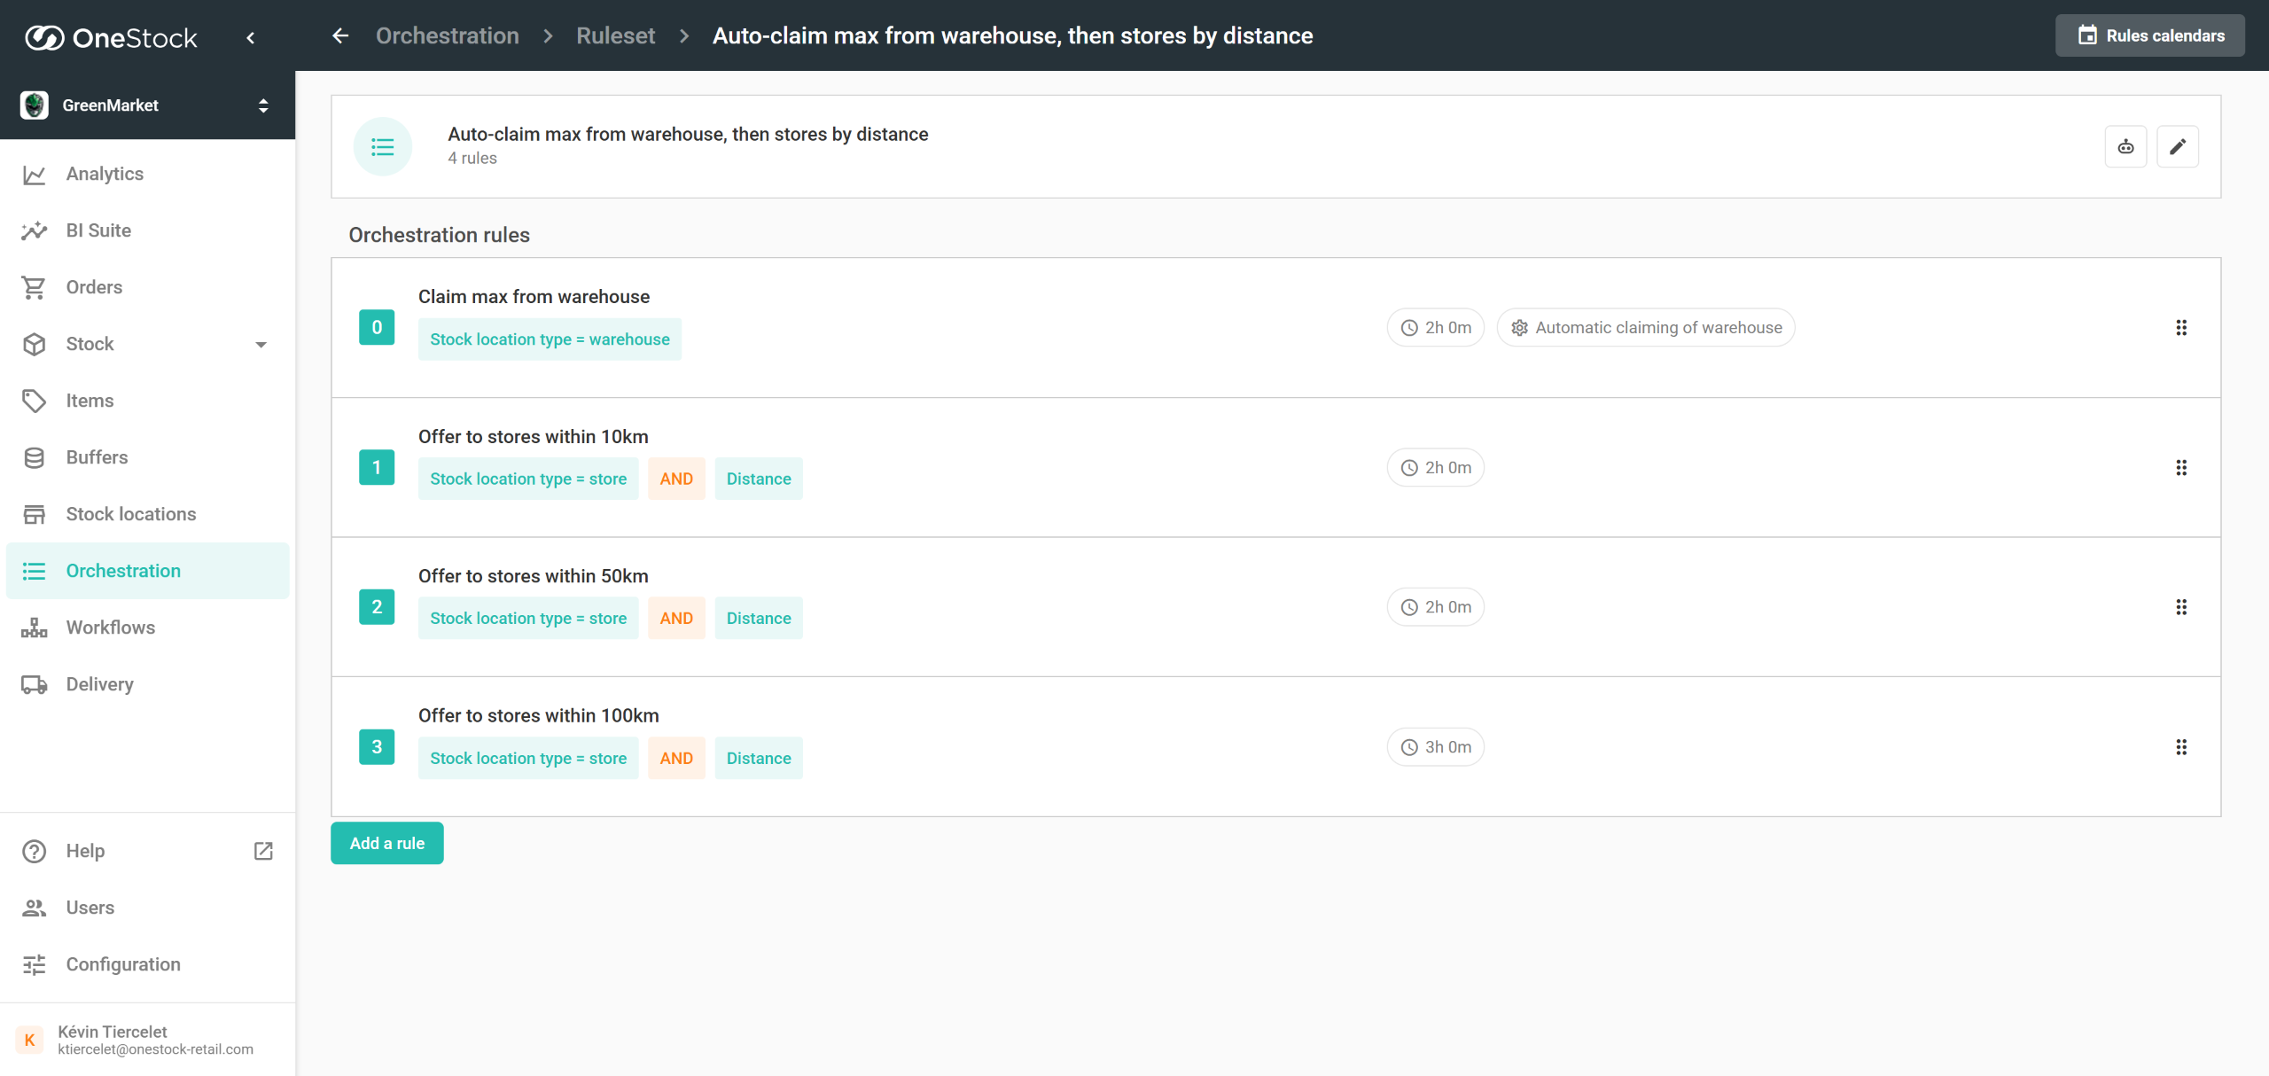Click Distance condition chip in 10km rule
The image size is (2269, 1076).
758,479
